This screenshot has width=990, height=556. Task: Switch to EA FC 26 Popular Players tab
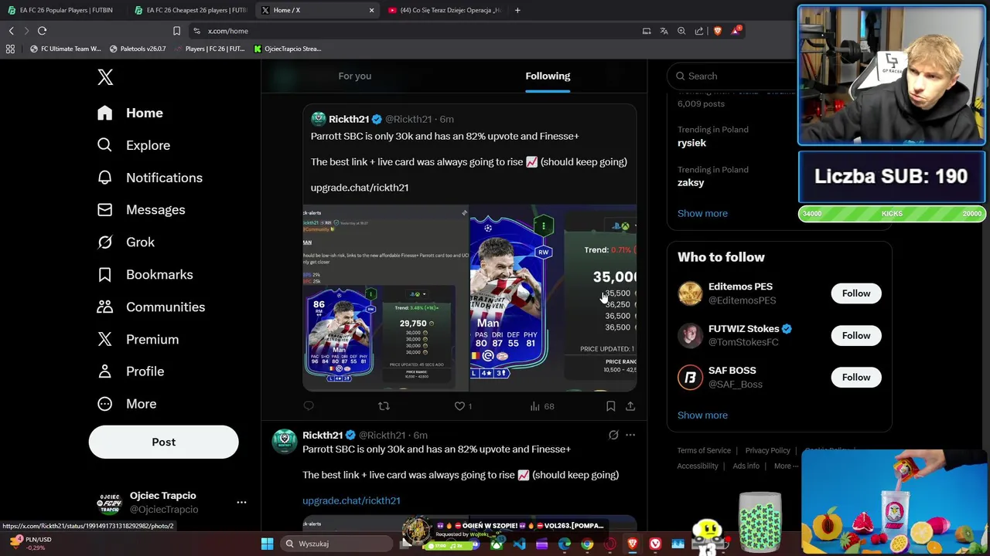coord(60,10)
